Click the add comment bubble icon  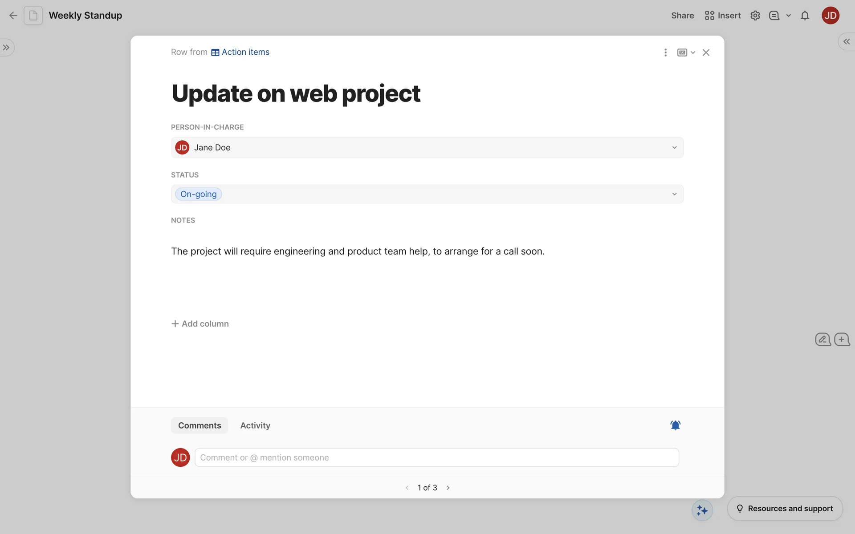pyautogui.click(x=842, y=340)
